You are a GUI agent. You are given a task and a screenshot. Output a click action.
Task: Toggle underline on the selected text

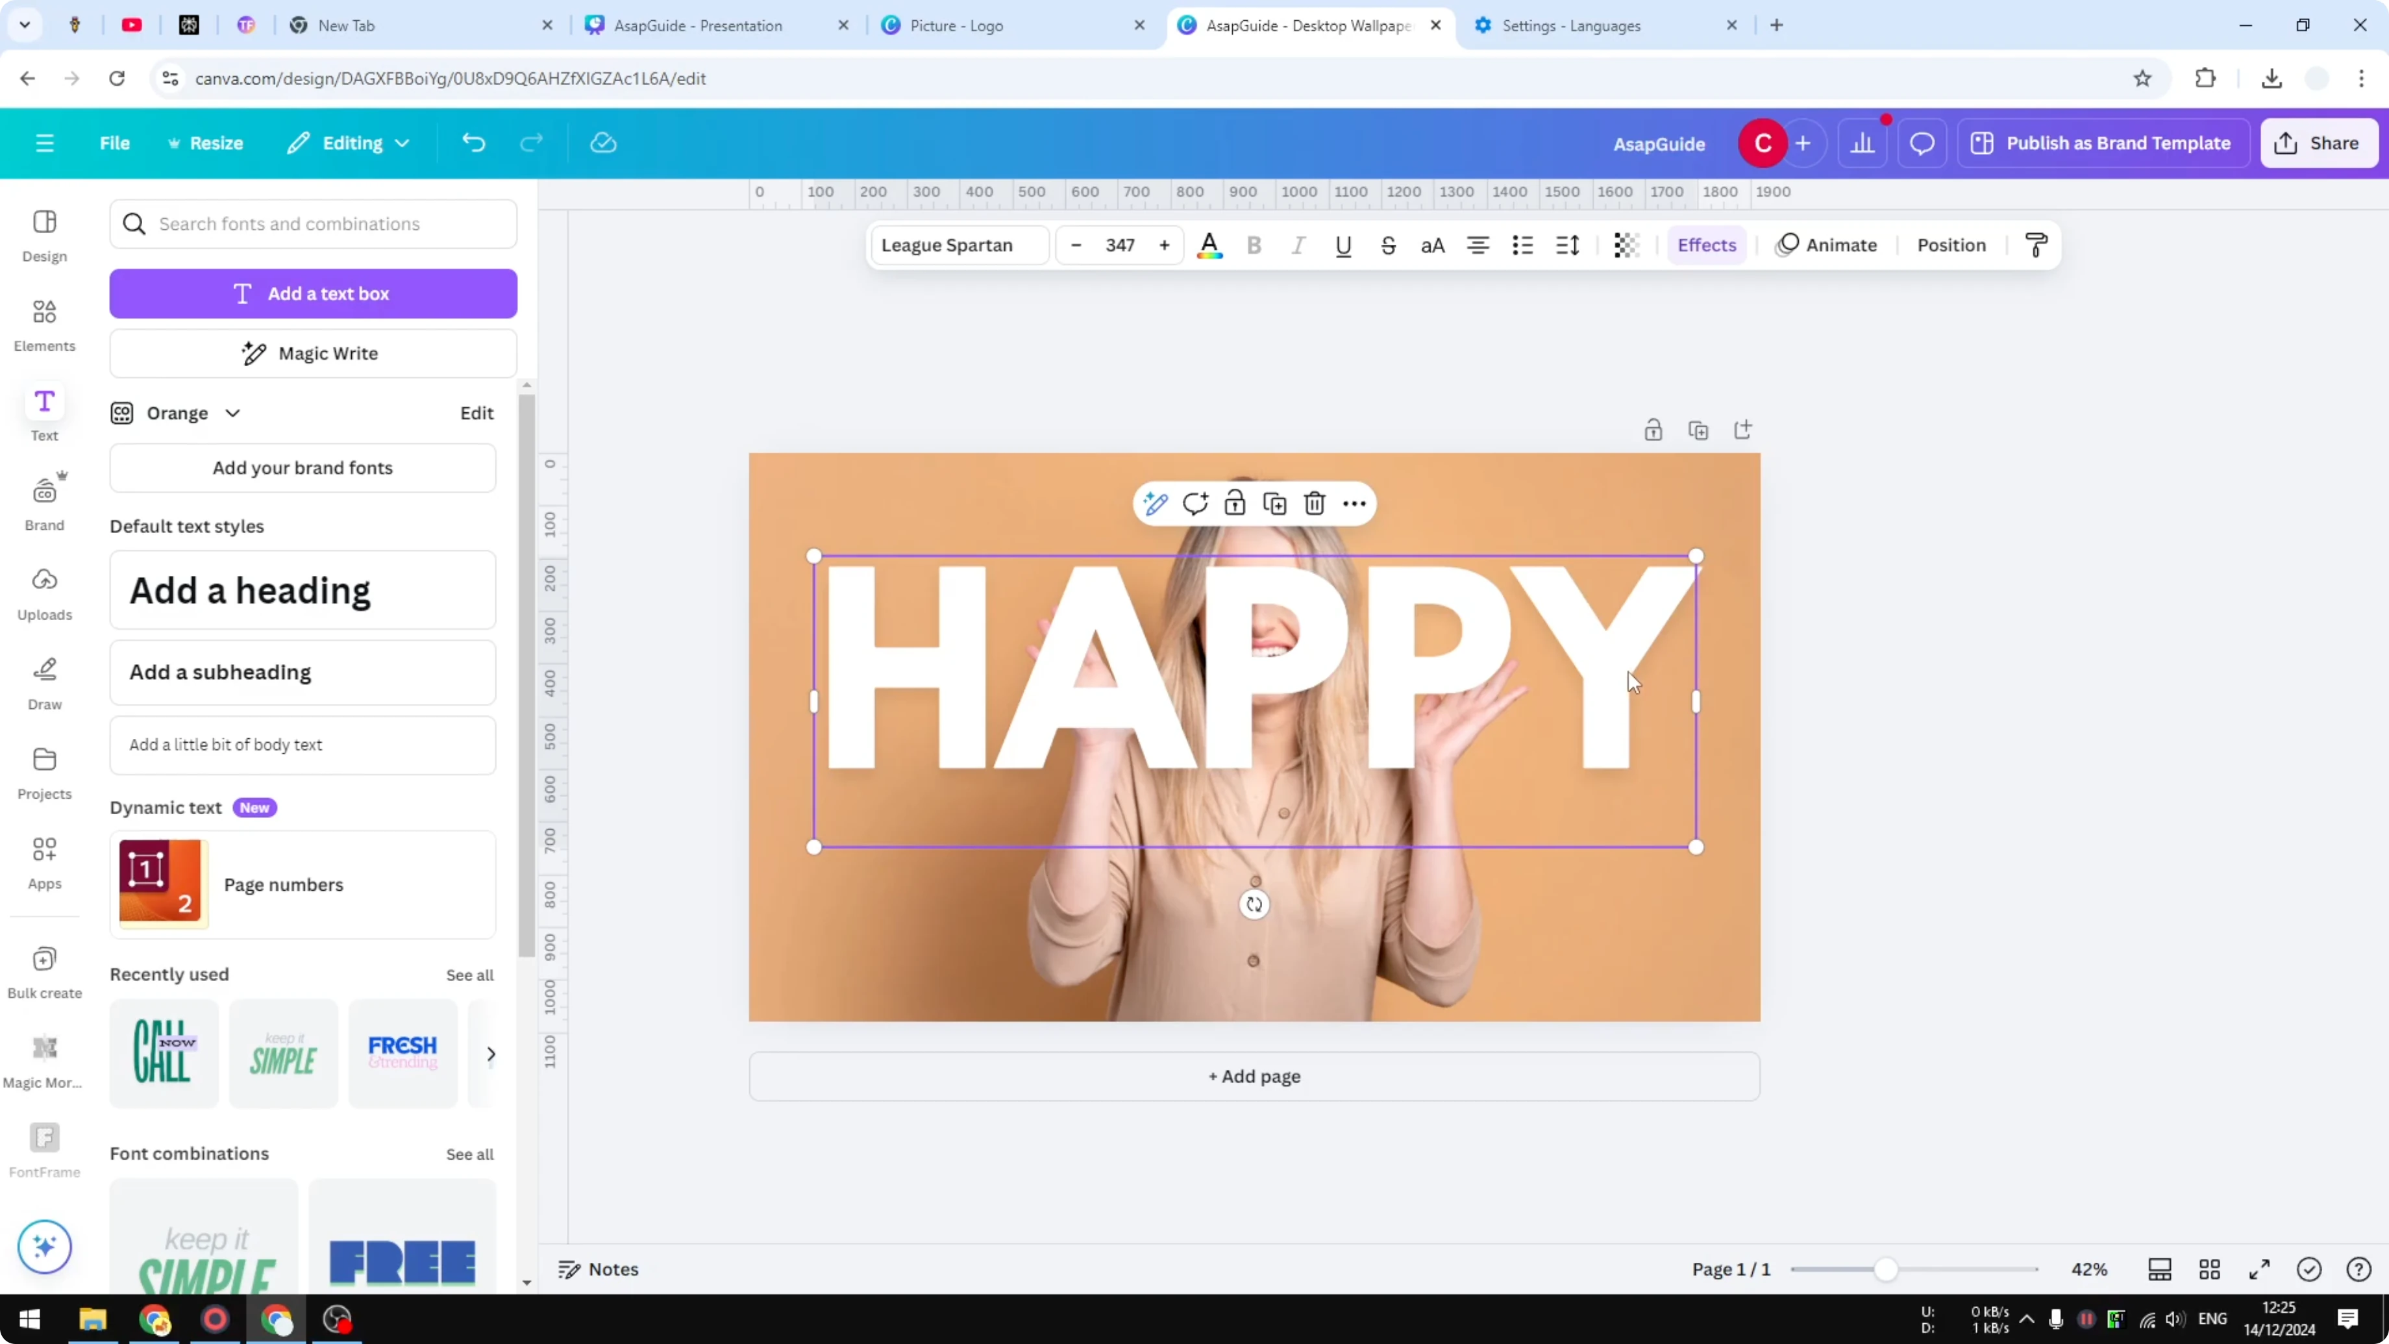1343,245
